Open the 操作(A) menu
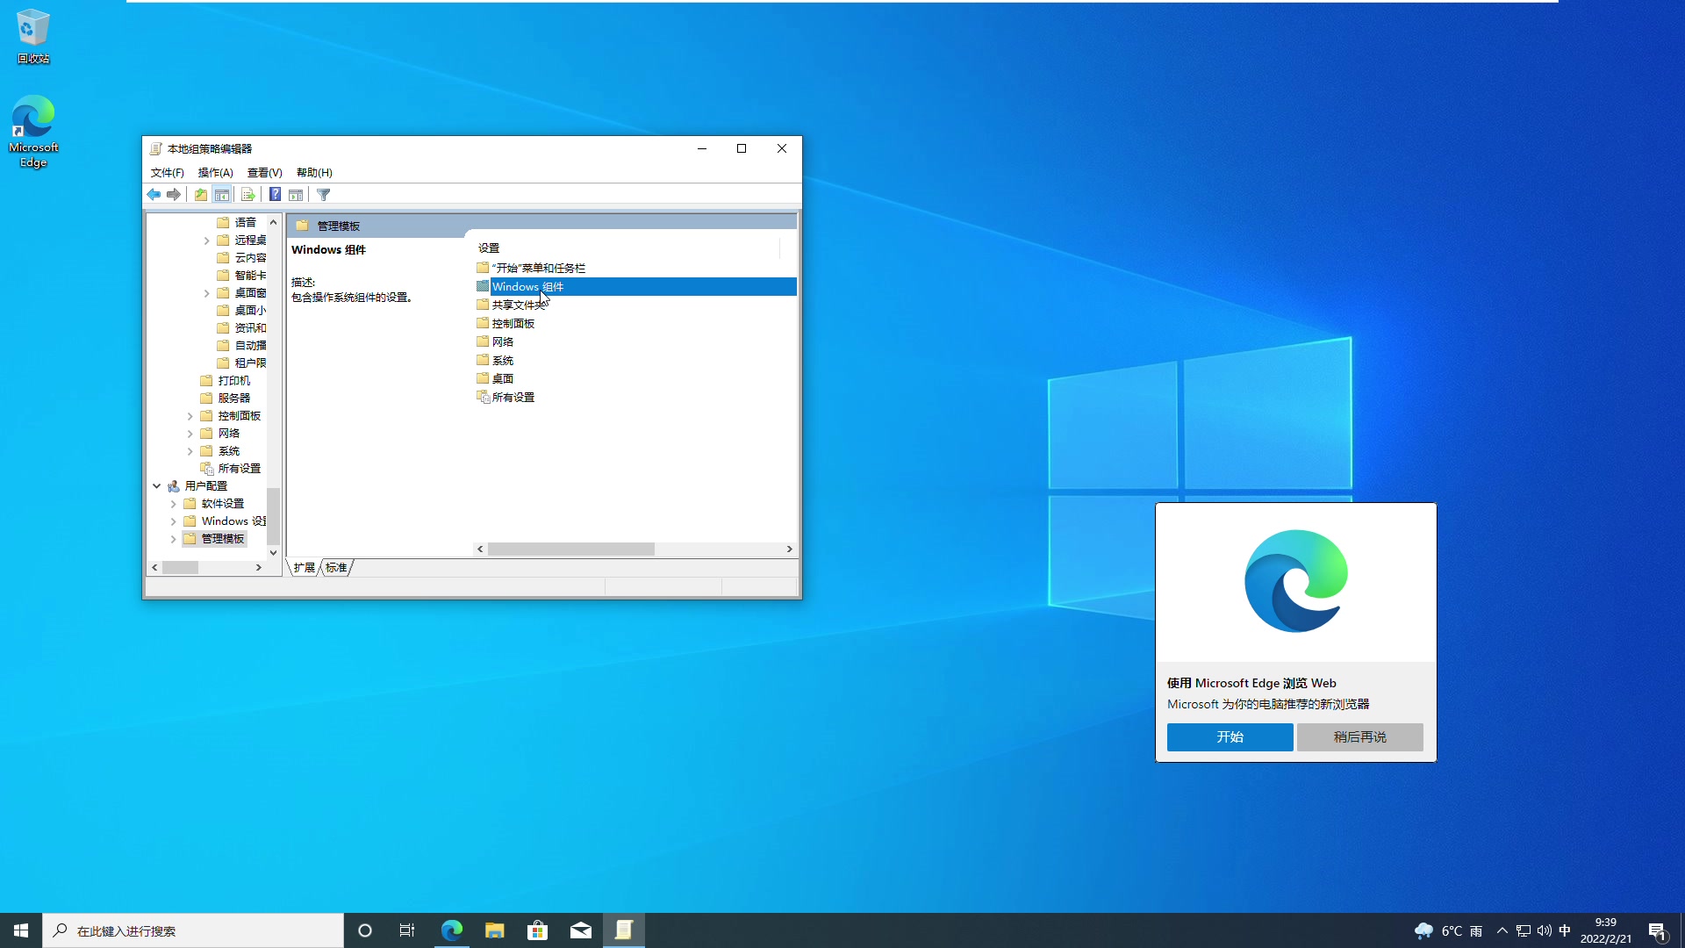 (x=215, y=173)
